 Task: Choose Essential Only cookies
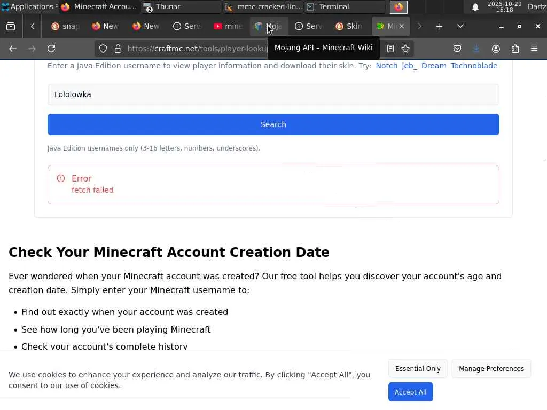coord(418,368)
